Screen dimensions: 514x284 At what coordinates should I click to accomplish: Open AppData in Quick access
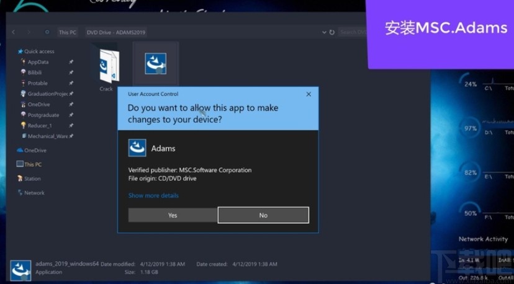38,62
